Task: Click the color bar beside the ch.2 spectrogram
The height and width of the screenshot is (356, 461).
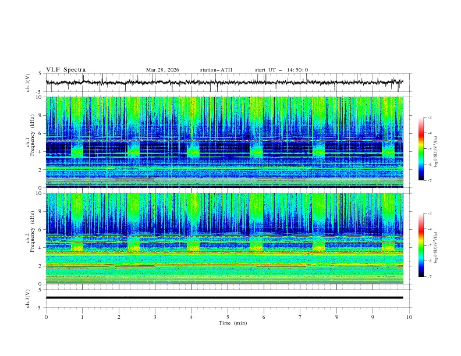Action: (x=421, y=245)
